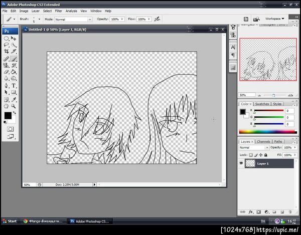Reset default foreground and background colors

[5, 122]
